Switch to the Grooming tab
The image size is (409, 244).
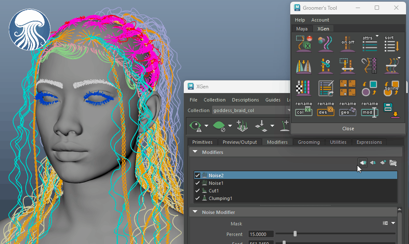pos(308,142)
